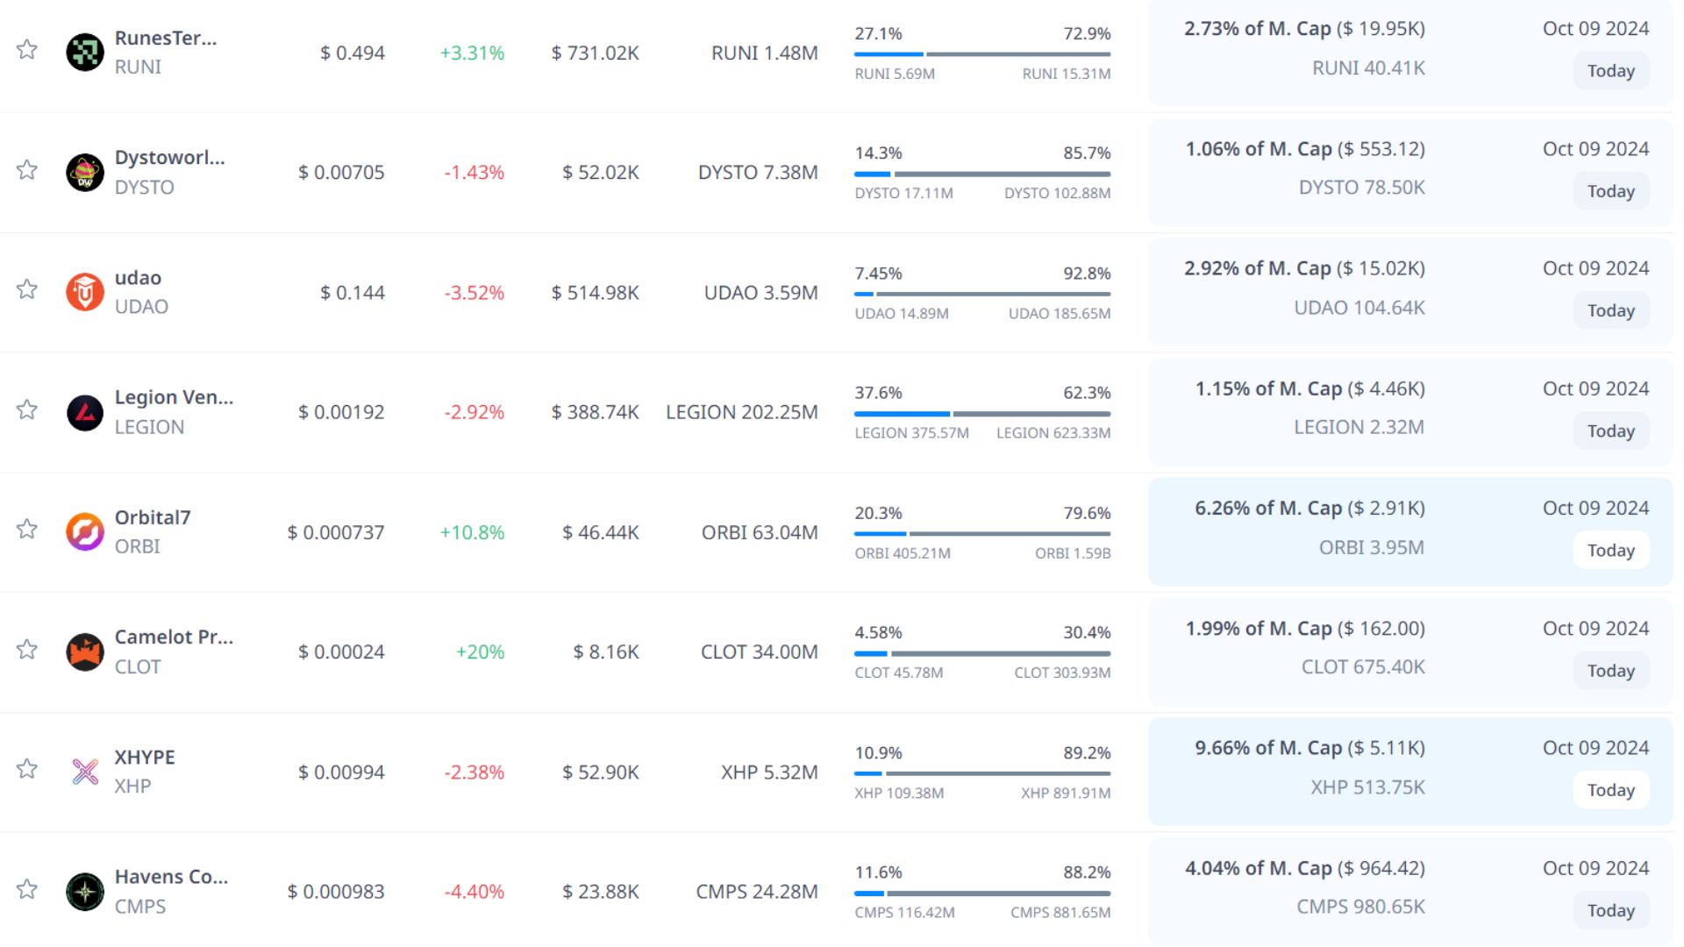Viewport: 1684px width, 947px height.
Task: Open the Camelot Pr... token name link
Action: pos(174,637)
